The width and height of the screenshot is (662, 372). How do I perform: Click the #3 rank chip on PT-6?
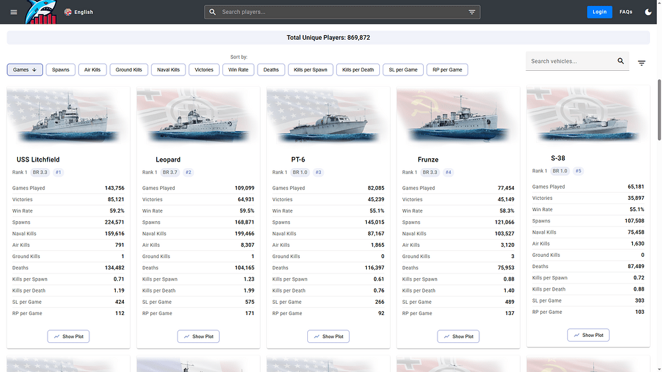[x=318, y=172]
